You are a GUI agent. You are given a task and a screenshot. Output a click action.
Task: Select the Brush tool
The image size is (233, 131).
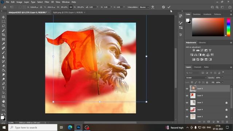pyautogui.click(x=3, y=52)
